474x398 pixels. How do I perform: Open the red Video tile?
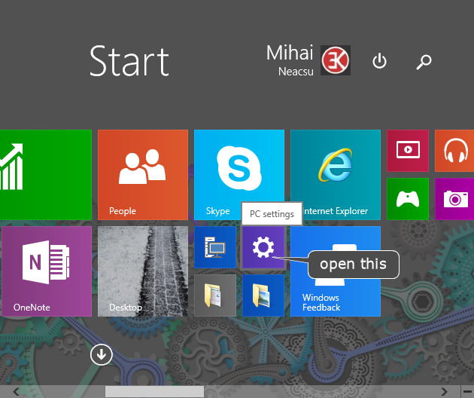408,151
